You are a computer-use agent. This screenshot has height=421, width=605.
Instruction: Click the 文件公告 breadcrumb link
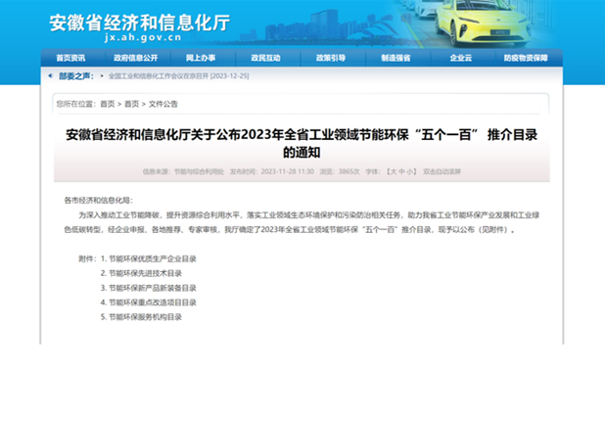(x=163, y=103)
